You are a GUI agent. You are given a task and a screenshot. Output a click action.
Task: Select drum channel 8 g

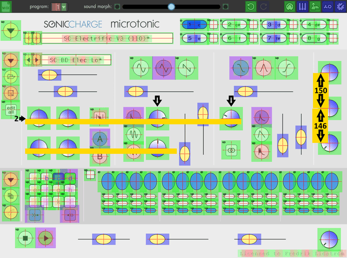click(x=314, y=38)
